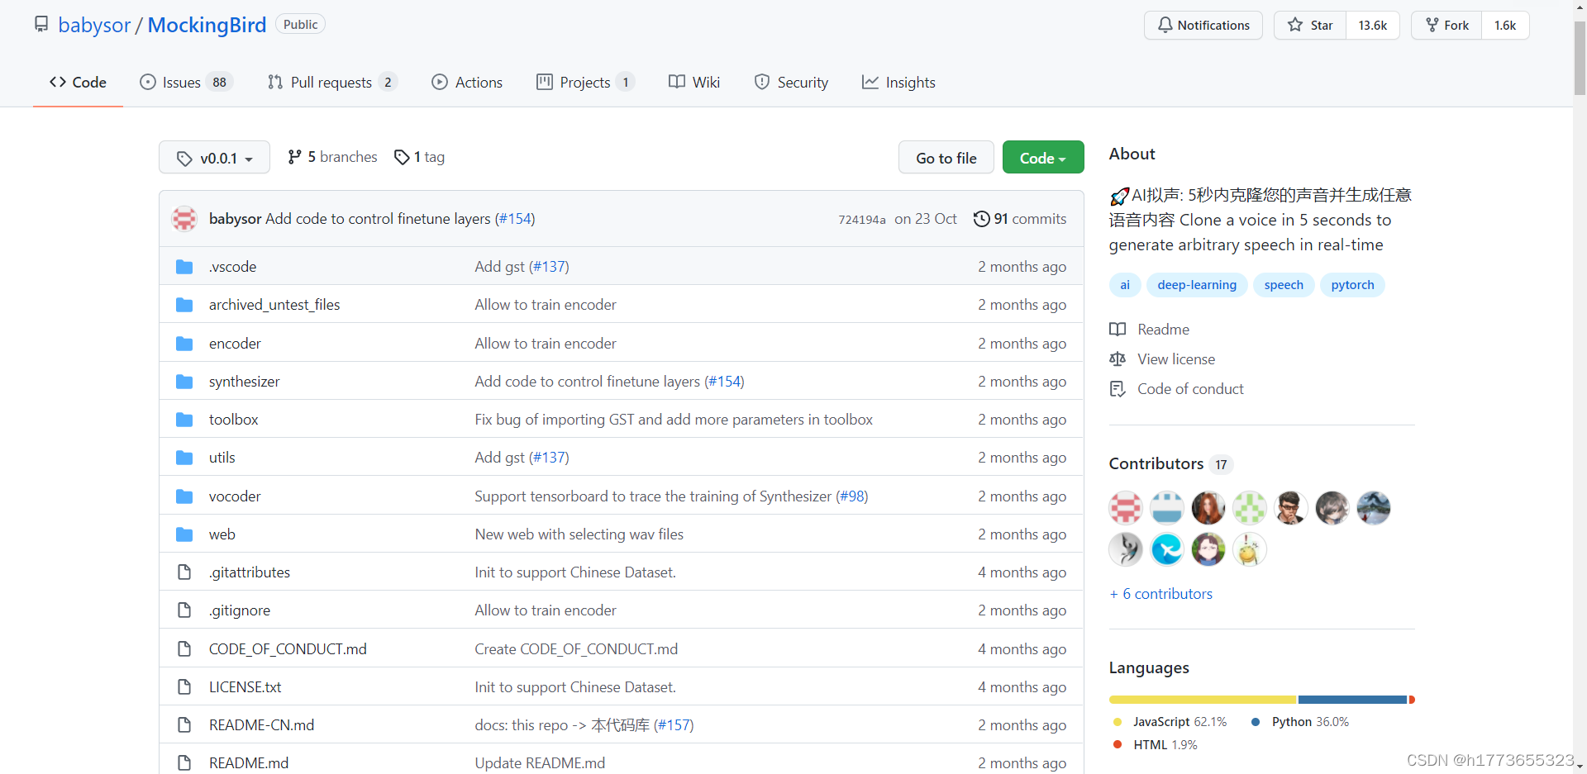The width and height of the screenshot is (1587, 774).
Task: Click the CODE_OF_CONDUCT.md file icon
Action: (184, 649)
